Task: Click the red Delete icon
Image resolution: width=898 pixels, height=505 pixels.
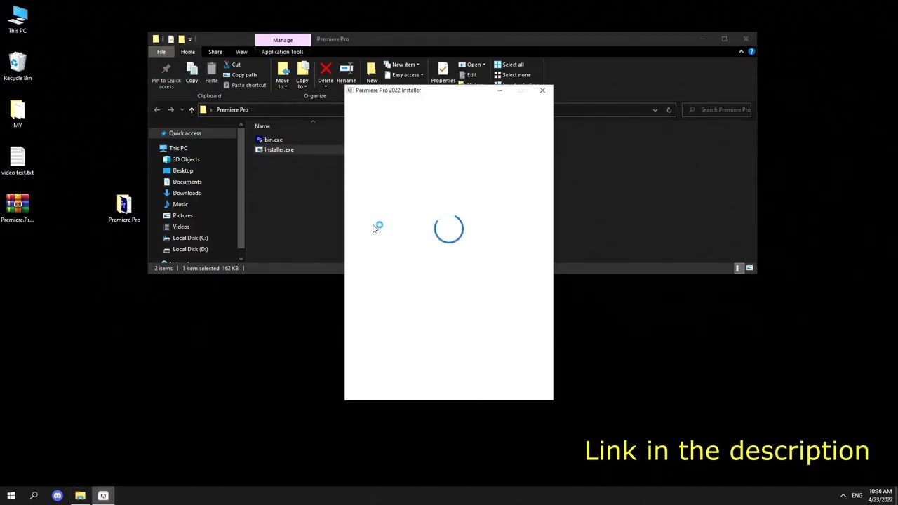Action: (326, 69)
